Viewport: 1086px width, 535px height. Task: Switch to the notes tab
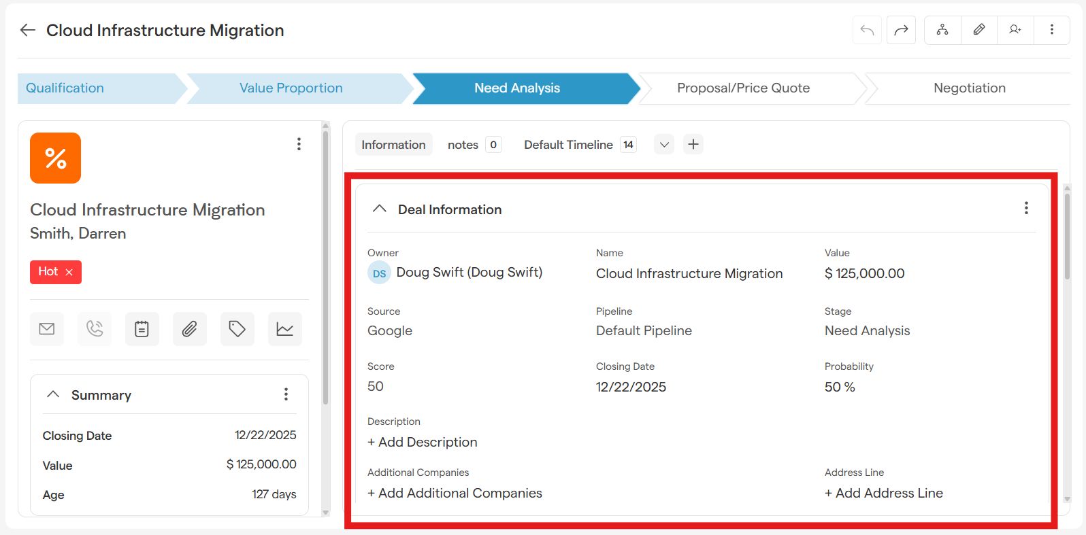(x=463, y=144)
